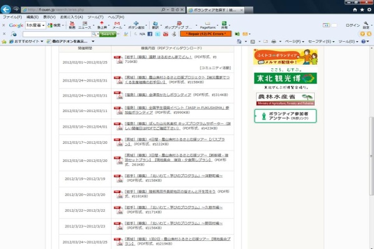Open the ふくトコボランティア メルマガ banner
Viewport: 374px width, 249px height.
coord(285,57)
